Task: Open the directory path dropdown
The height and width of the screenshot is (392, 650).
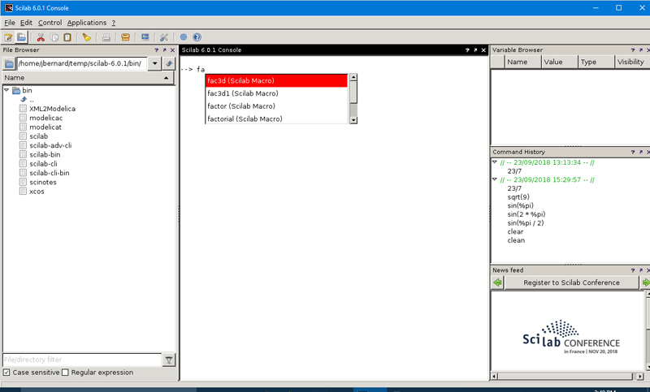Action: pyautogui.click(x=154, y=64)
